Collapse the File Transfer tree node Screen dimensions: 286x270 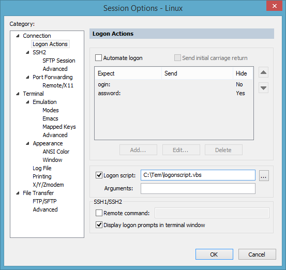[x=18, y=193]
